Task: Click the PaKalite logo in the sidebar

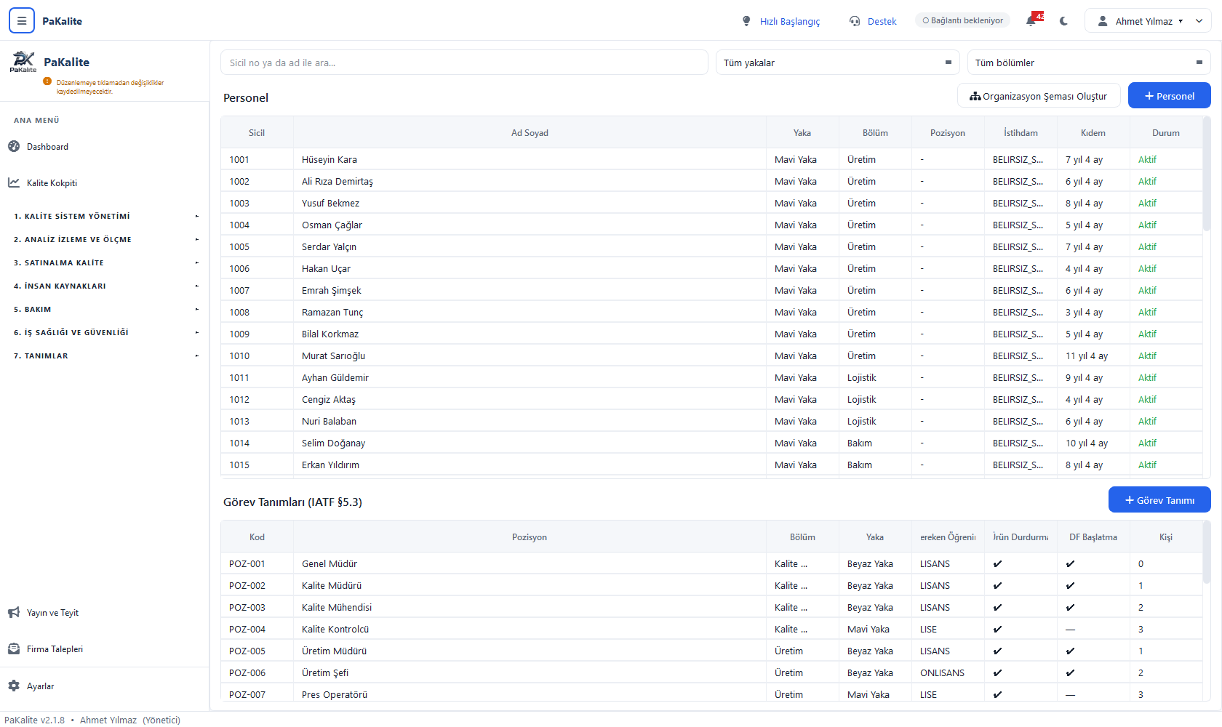Action: pos(23,62)
